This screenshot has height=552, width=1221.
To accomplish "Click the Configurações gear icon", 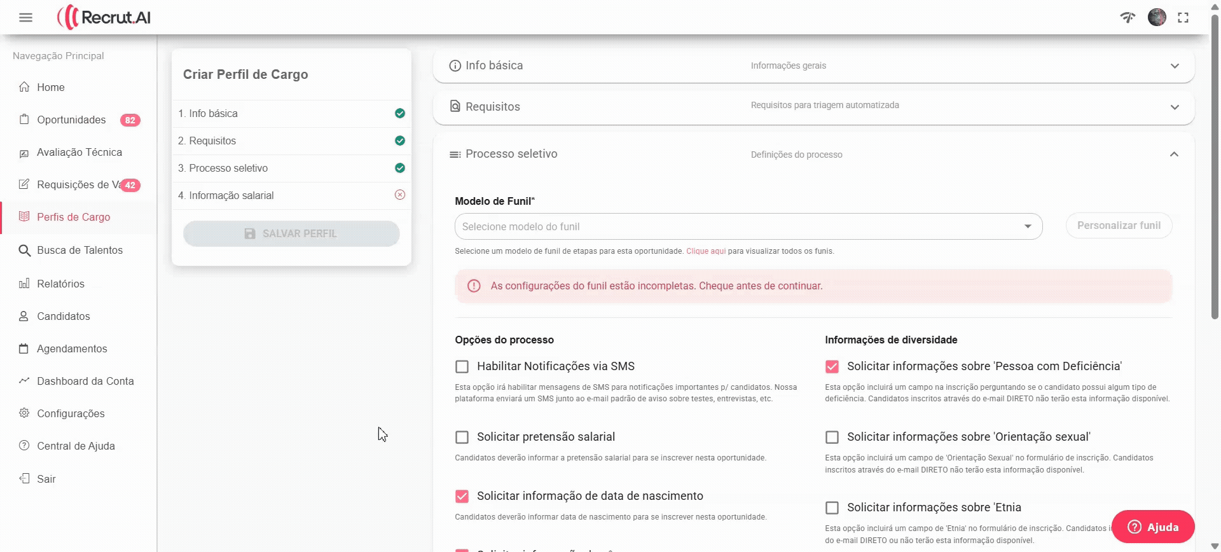I will point(24,413).
